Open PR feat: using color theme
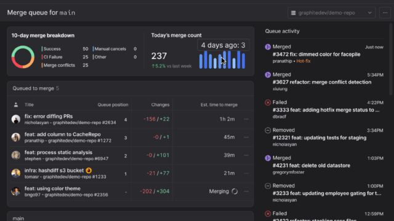 52,188
